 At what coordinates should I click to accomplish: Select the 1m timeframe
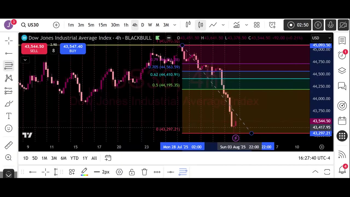tap(71, 25)
